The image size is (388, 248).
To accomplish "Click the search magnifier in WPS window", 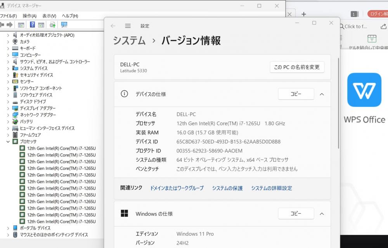I will [x=342, y=26].
